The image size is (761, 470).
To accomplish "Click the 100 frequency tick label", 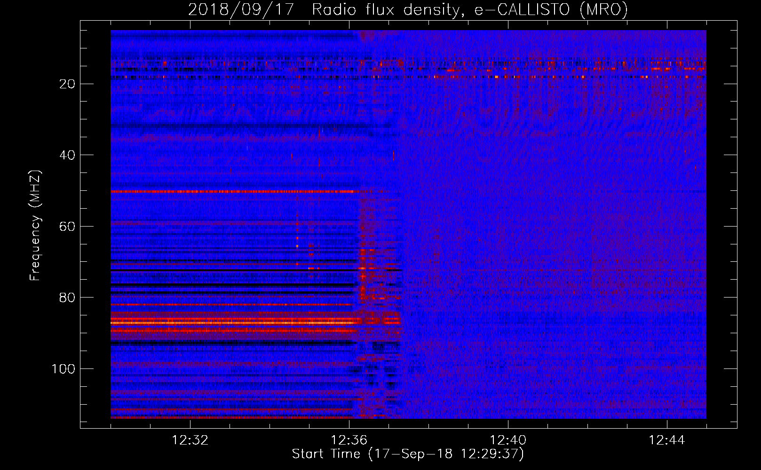I will tap(63, 369).
